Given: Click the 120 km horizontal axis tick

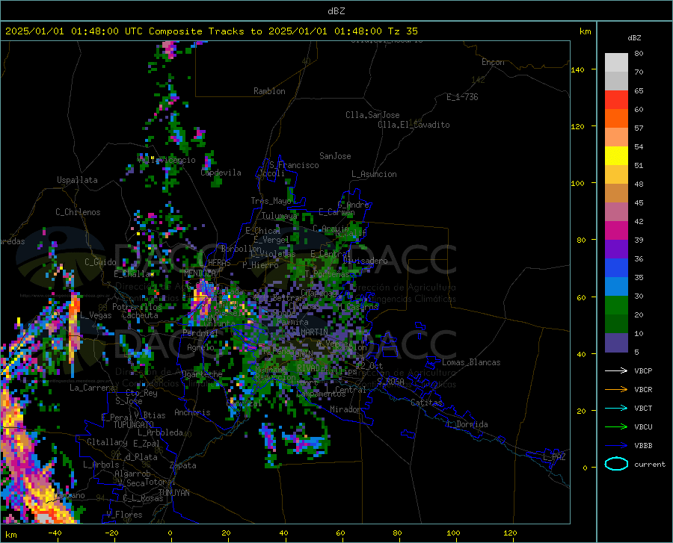Looking at the screenshot, I should [x=510, y=533].
